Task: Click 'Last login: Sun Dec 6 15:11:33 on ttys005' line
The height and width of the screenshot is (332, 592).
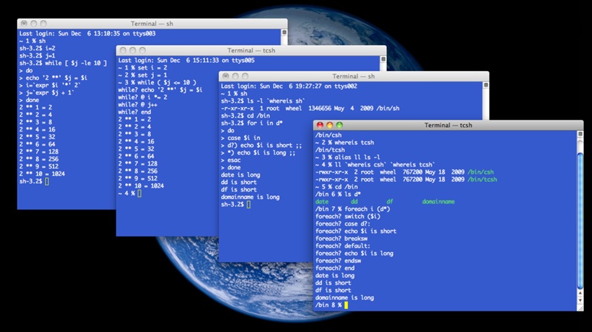Action: [x=186, y=61]
